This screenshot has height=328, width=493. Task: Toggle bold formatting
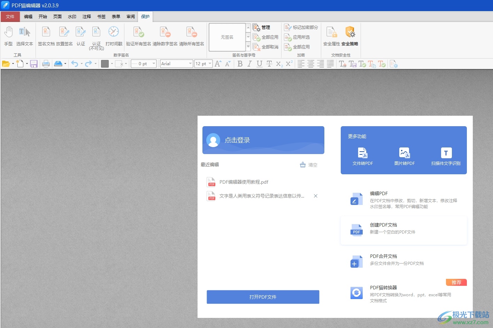coord(240,64)
